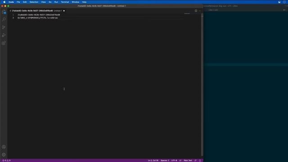Change indentation via Spaces: 2
This screenshot has width=288, height=162.
165,161
